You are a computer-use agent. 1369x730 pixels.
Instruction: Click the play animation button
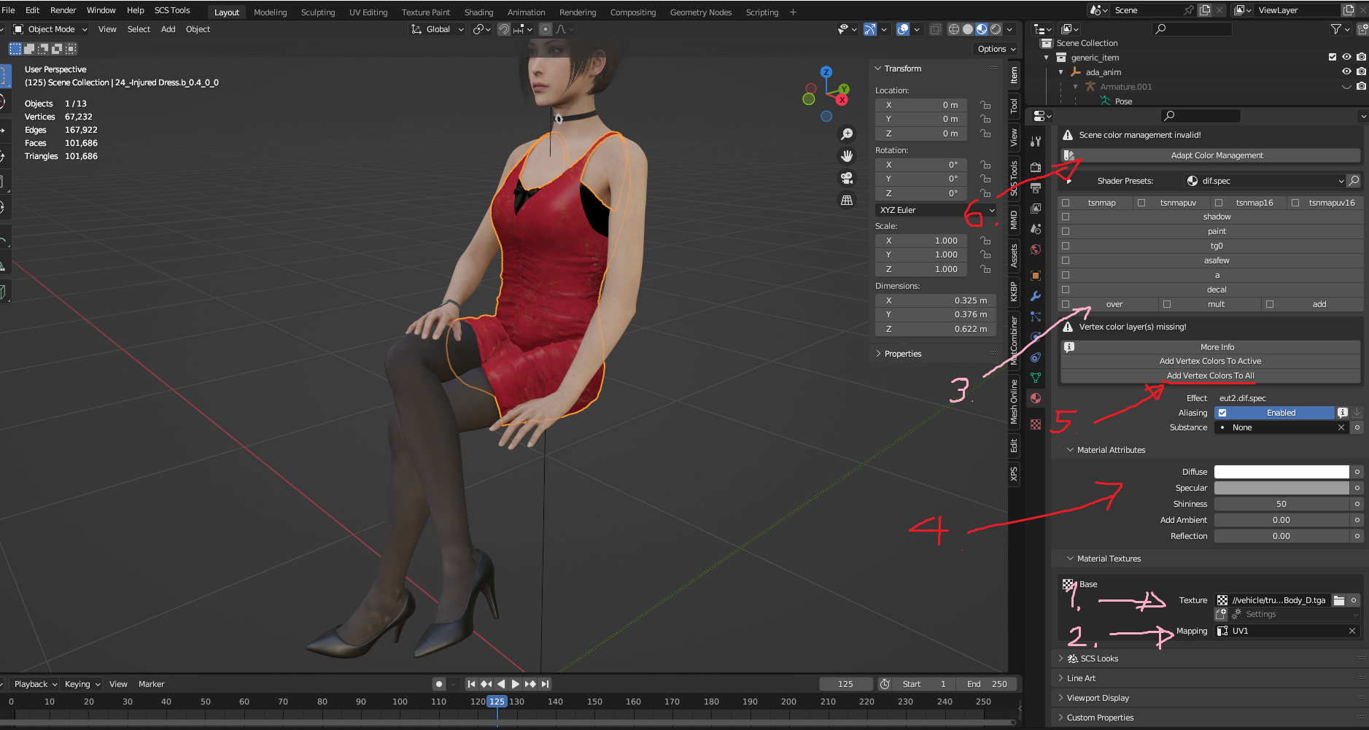(x=516, y=684)
